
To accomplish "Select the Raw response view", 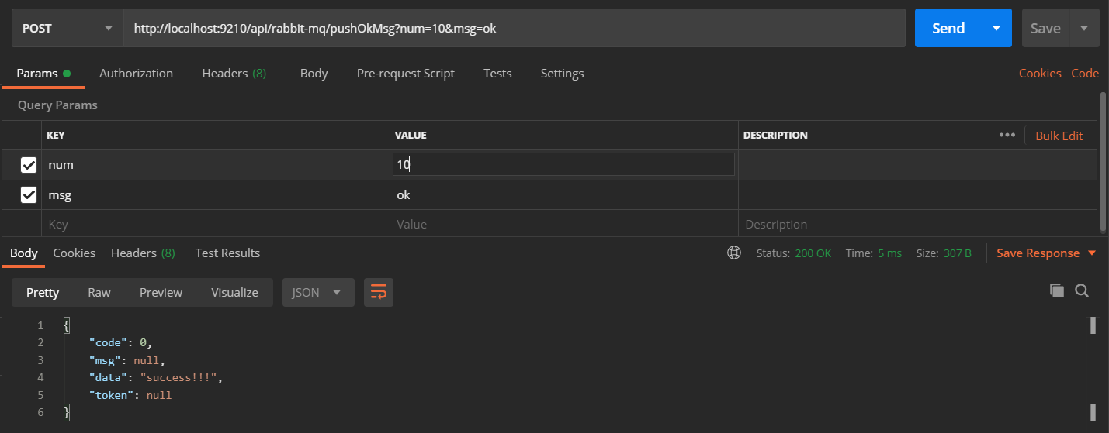I will [x=99, y=292].
